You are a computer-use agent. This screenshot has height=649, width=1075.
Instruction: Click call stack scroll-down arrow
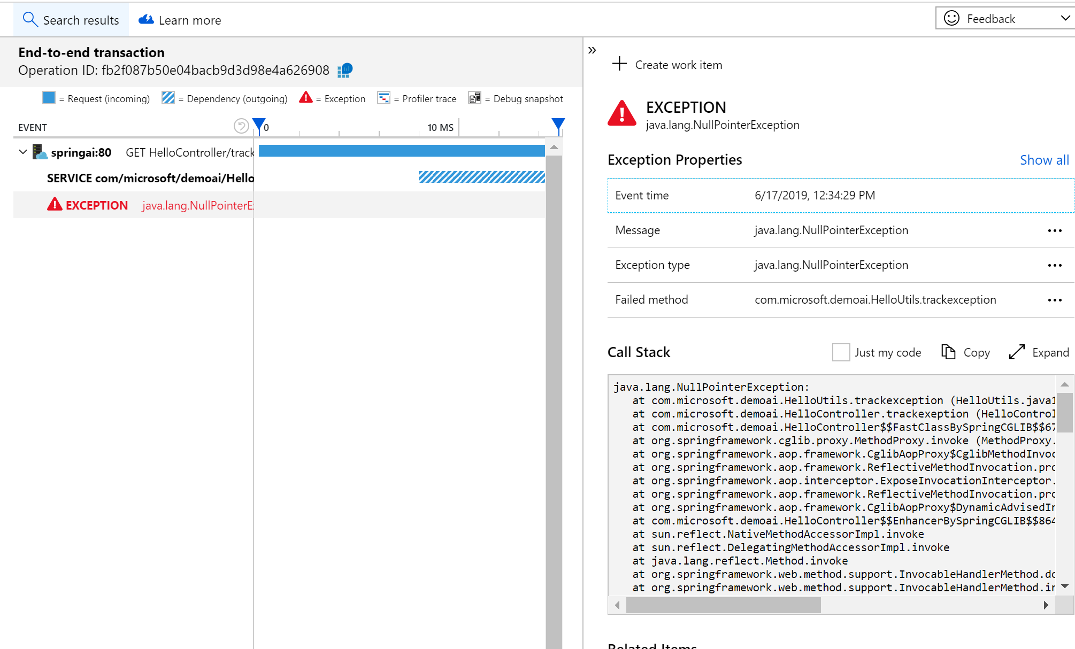pyautogui.click(x=1064, y=586)
